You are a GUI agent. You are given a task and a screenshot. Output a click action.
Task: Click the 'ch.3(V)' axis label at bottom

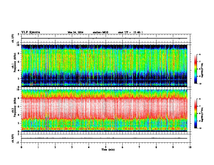pos(13,138)
